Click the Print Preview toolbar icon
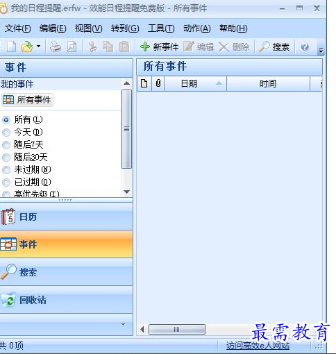 [x=72, y=47]
